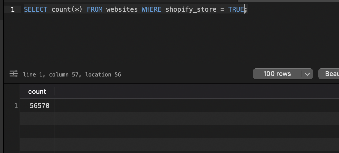
Task: Click the 56570 result cell
Action: pos(40,106)
